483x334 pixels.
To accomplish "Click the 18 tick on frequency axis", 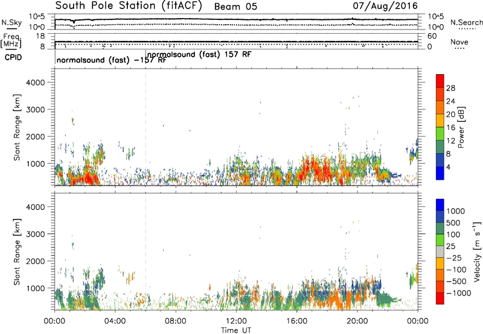I will tap(40, 36).
